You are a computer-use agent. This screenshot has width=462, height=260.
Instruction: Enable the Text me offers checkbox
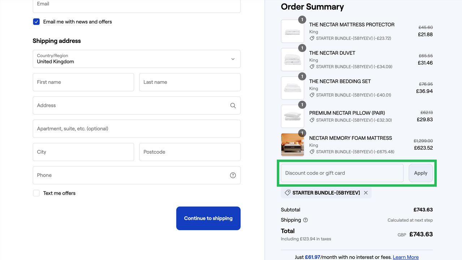point(36,193)
